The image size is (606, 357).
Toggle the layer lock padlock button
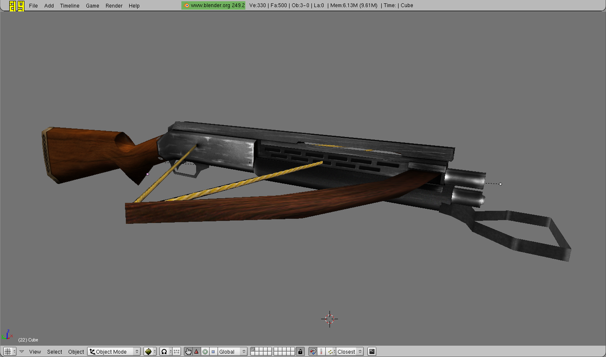300,352
